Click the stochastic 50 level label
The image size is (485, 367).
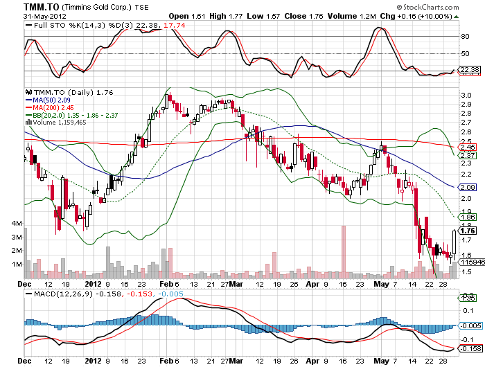pyautogui.click(x=465, y=54)
